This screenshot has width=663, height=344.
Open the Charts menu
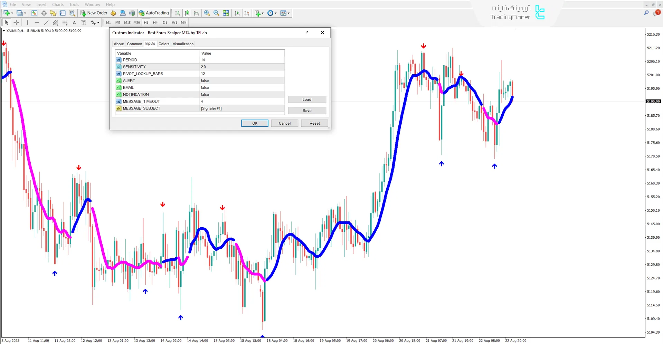(x=57, y=4)
